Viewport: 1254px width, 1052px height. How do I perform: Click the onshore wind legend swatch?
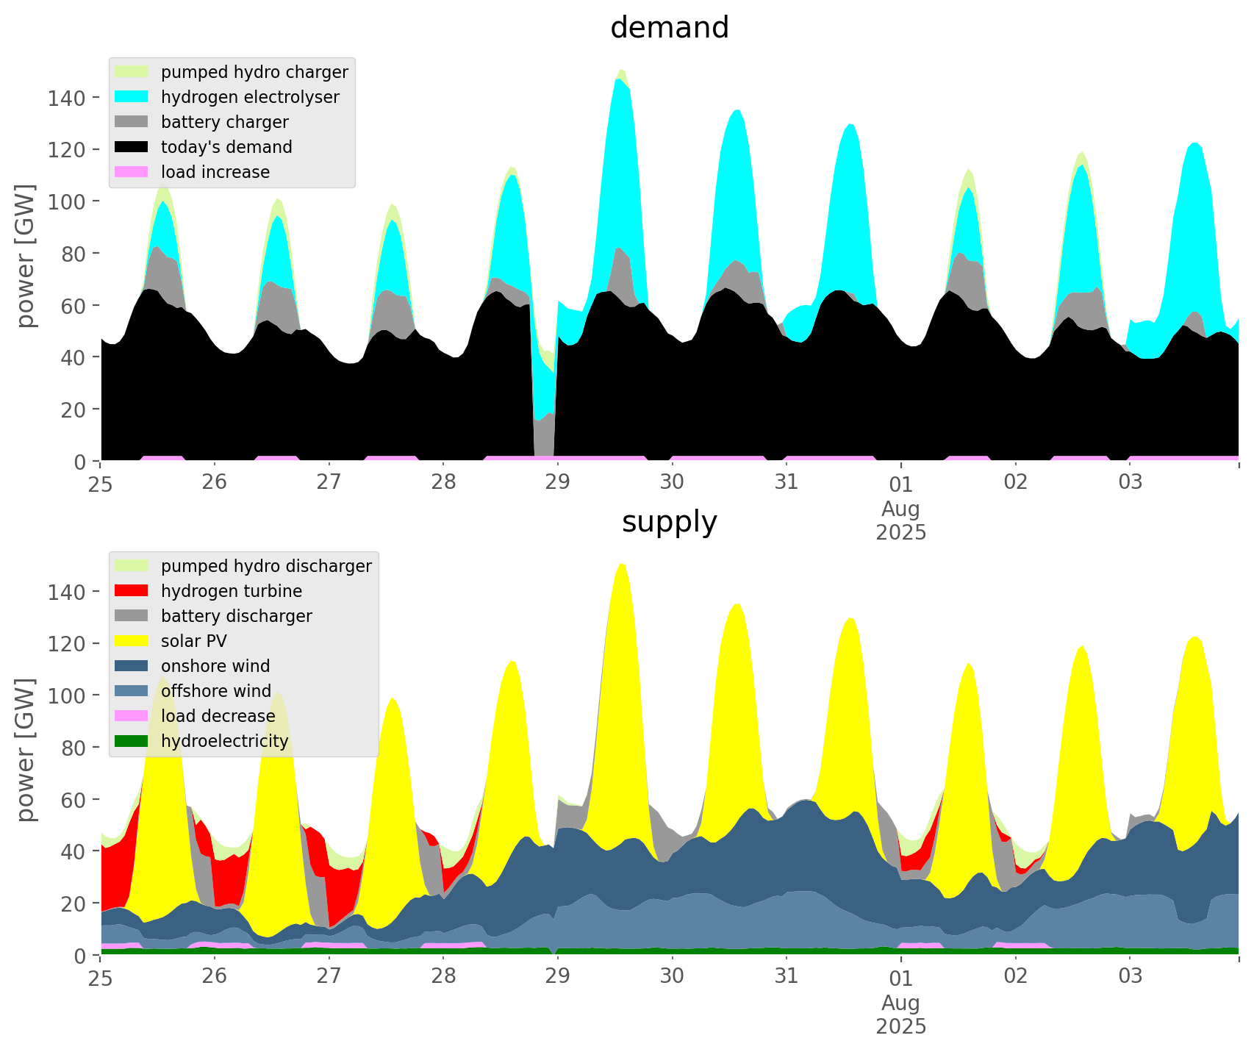point(132,666)
